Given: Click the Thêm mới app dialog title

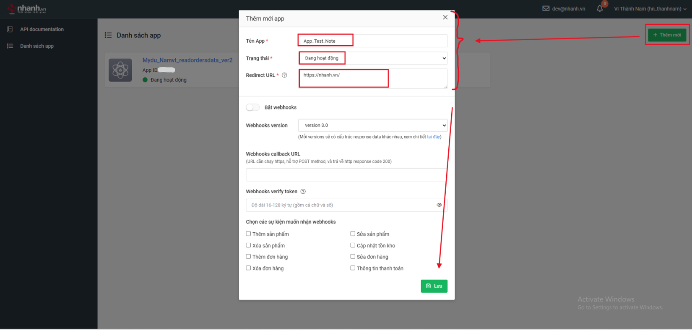Looking at the screenshot, I should [265, 18].
